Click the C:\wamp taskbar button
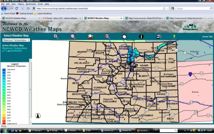 coord(36,130)
